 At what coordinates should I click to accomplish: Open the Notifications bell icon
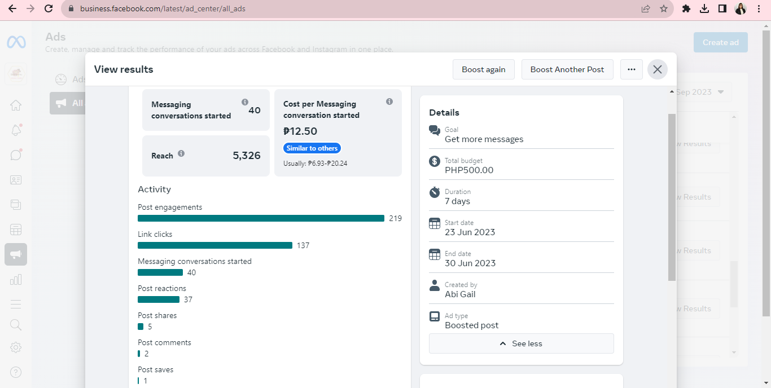(x=16, y=130)
